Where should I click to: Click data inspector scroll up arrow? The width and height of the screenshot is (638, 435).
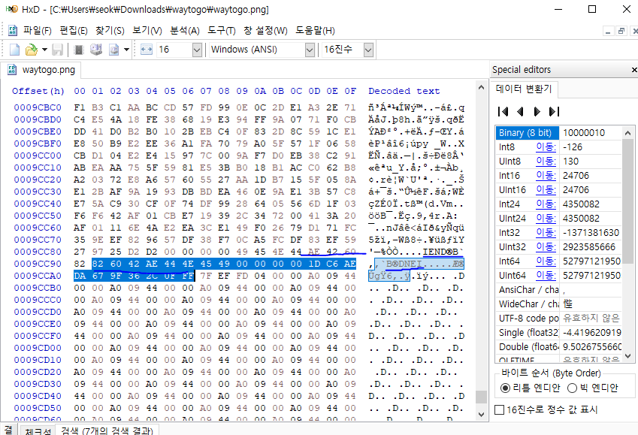(627, 133)
